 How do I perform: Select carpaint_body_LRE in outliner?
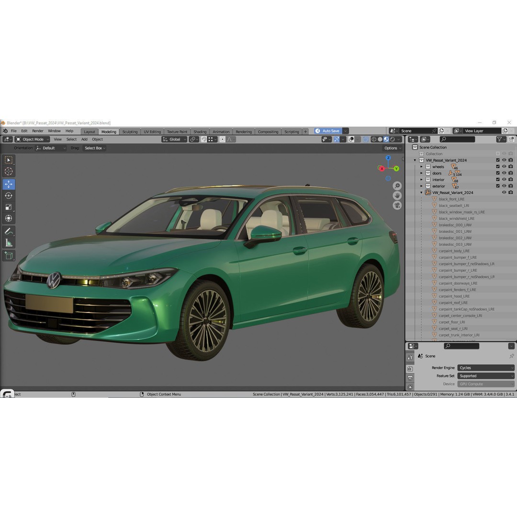tap(454, 251)
